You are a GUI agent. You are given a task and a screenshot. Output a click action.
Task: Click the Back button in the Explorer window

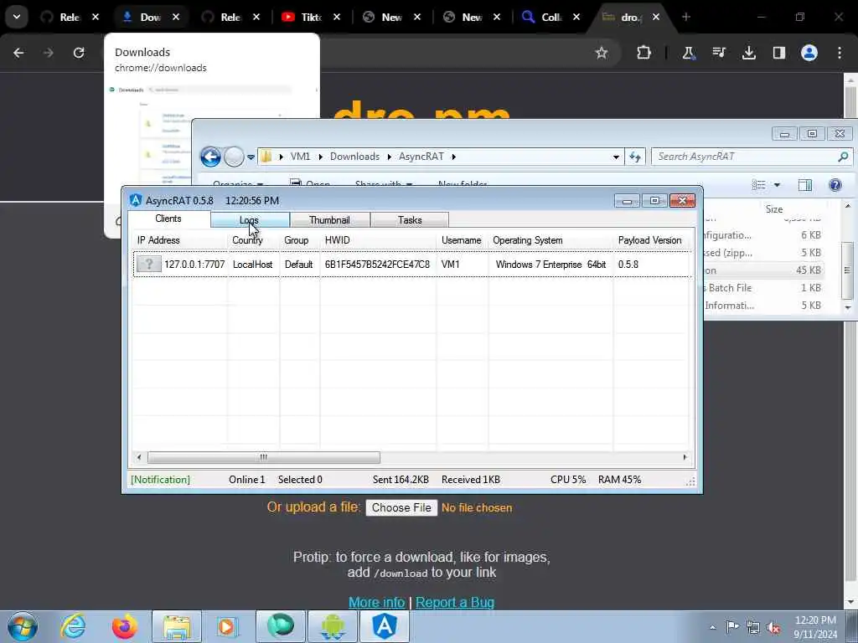pyautogui.click(x=210, y=157)
